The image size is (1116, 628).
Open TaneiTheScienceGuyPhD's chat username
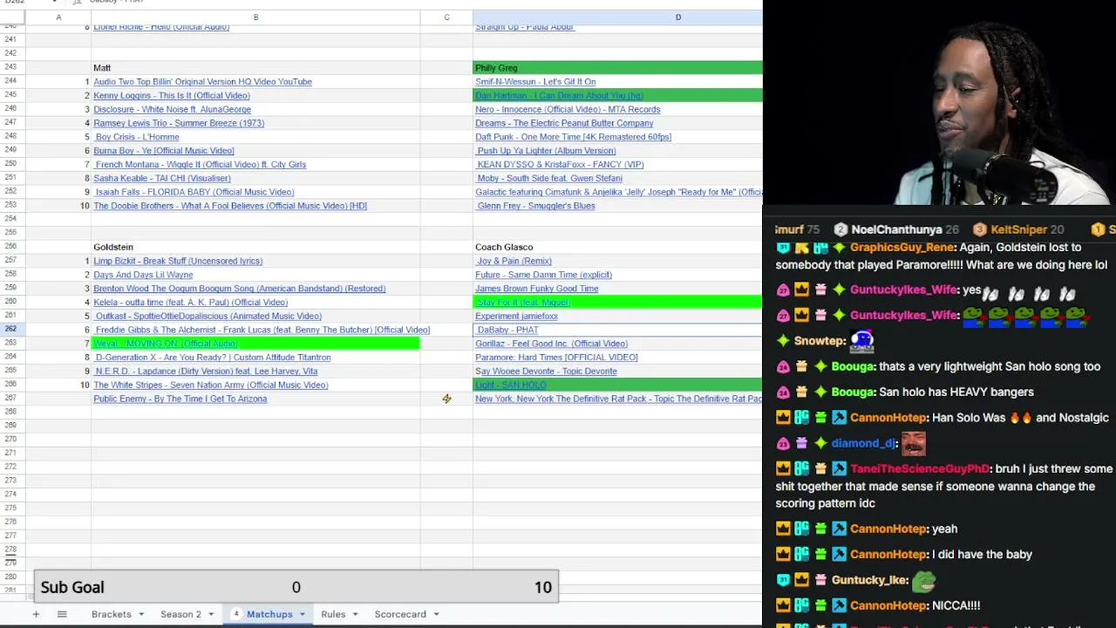coord(920,469)
